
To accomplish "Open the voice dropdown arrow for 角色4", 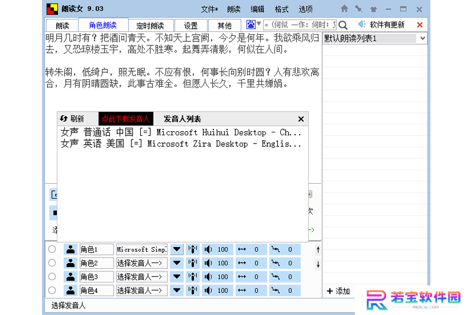I will pos(177,291).
